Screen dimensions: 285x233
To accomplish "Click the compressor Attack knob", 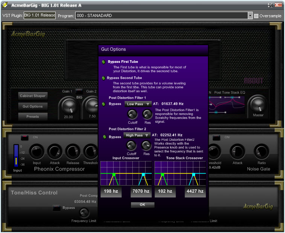I will point(55,152).
